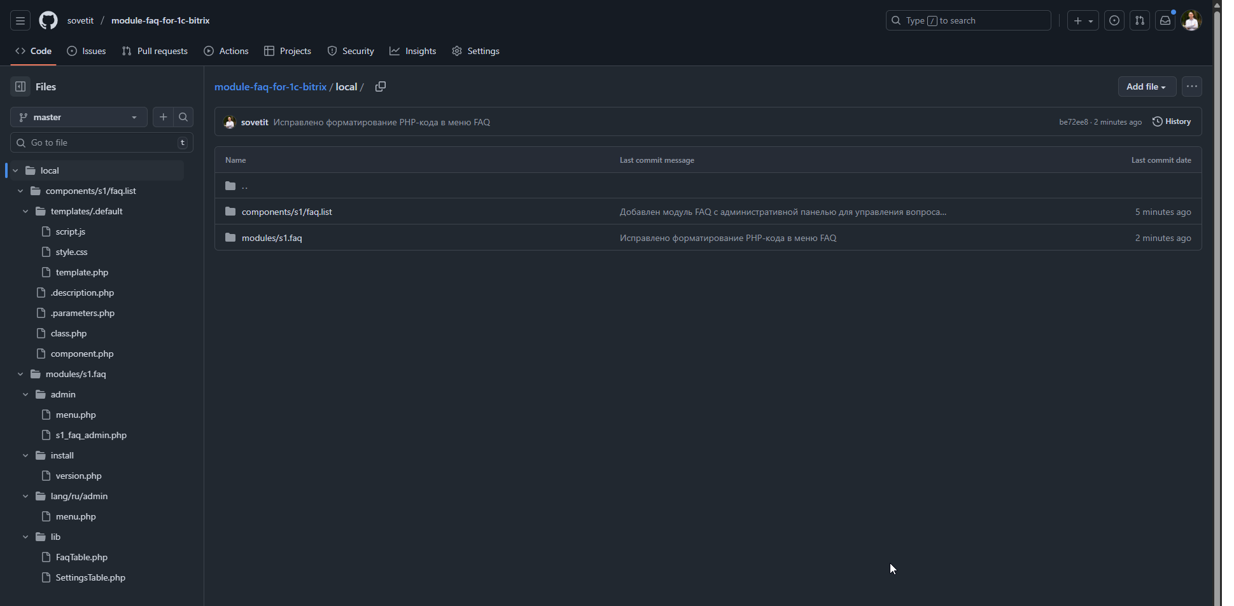Viewport: 1234px width, 606px height.
Task: Collapse the modules/s1.faq folder in the tree
Action: click(20, 374)
